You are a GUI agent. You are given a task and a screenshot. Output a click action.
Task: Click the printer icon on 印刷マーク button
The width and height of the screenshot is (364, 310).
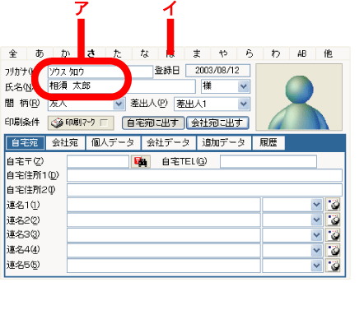pyautogui.click(x=58, y=123)
